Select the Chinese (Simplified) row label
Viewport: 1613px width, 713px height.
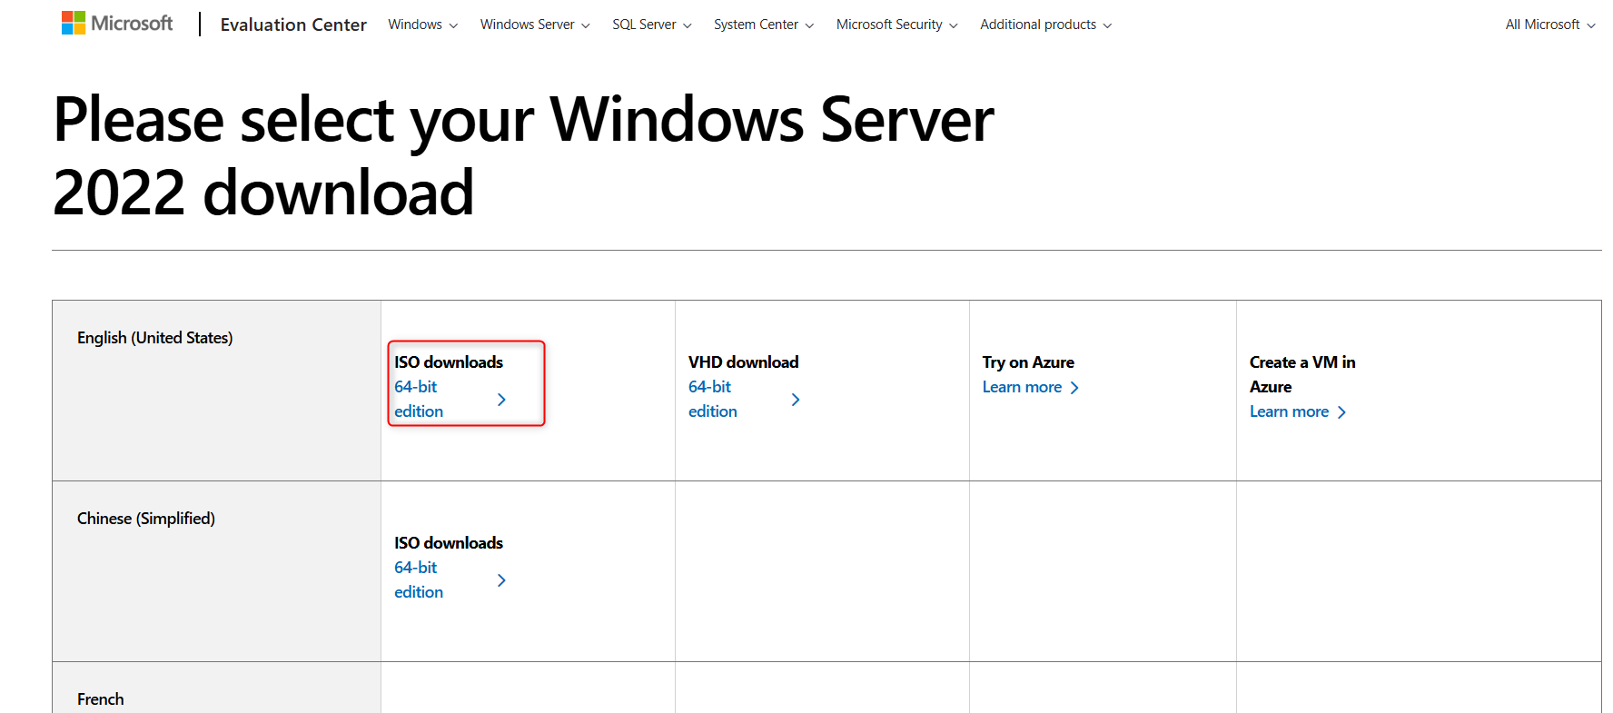click(x=146, y=519)
